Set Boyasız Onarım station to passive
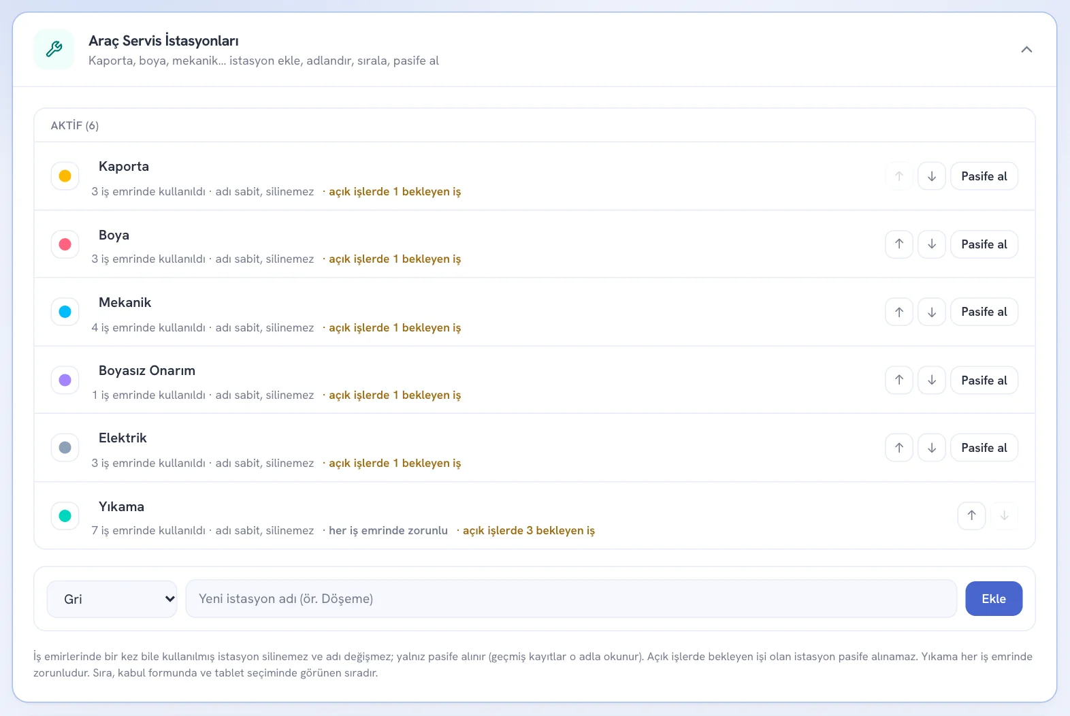Viewport: 1070px width, 716px height. tap(984, 380)
